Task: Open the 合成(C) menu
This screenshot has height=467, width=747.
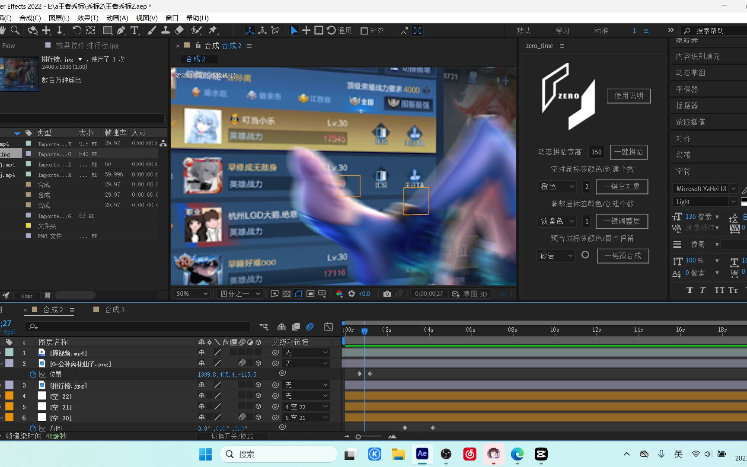Action: pyautogui.click(x=30, y=18)
